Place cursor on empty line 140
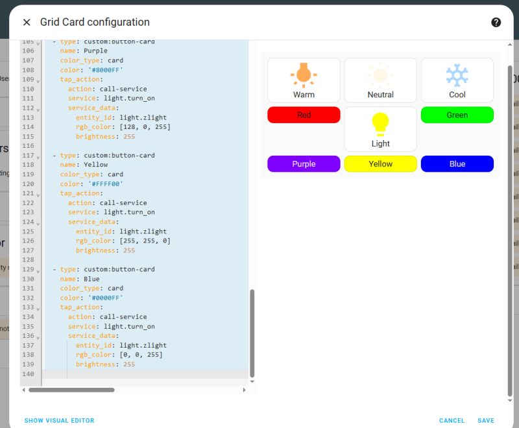The height and width of the screenshot is (428, 519). 145,374
